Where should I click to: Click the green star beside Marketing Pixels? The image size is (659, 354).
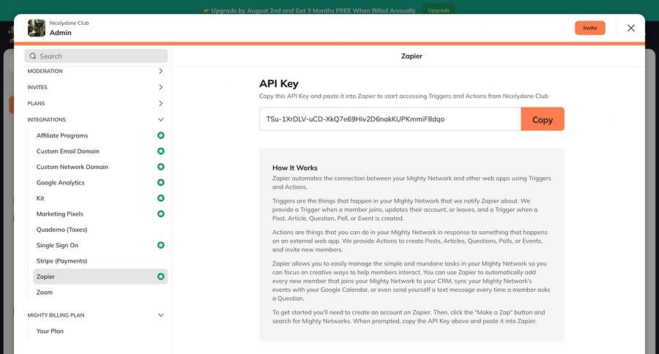click(x=160, y=214)
